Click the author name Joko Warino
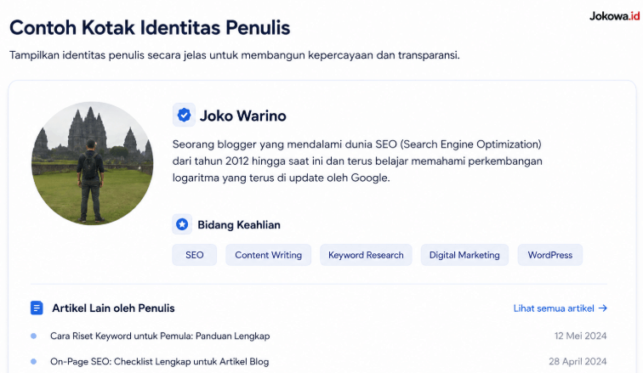 (x=242, y=116)
